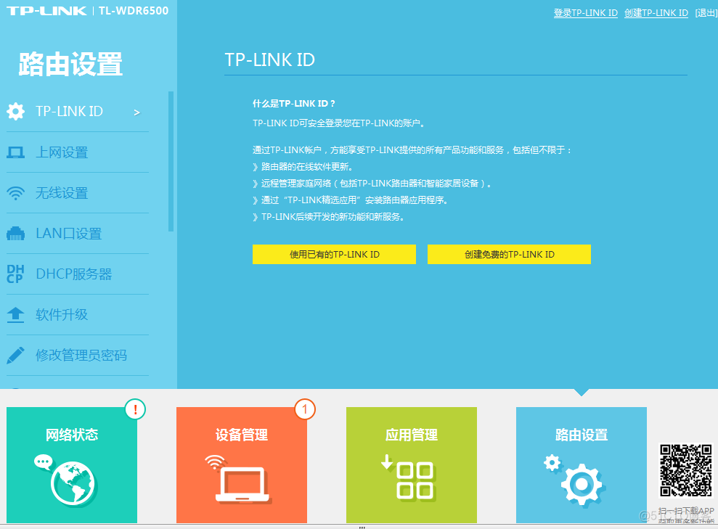Click the DHCP icon beside DHCP服务器
The width and height of the screenshot is (718, 529).
click(15, 274)
